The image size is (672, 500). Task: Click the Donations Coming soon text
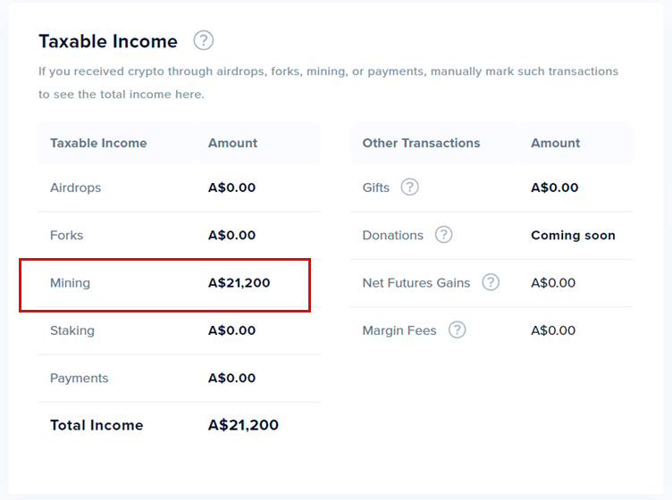pyautogui.click(x=573, y=236)
